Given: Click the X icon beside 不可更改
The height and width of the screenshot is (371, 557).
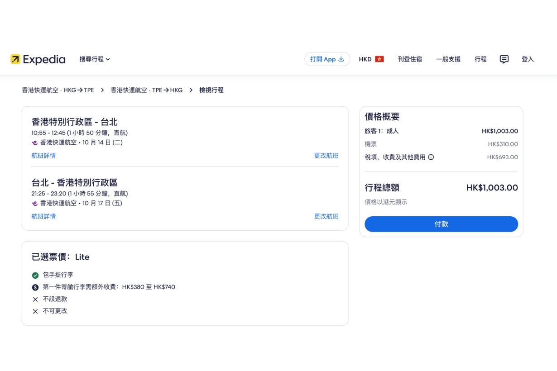Looking at the screenshot, I should (x=35, y=311).
